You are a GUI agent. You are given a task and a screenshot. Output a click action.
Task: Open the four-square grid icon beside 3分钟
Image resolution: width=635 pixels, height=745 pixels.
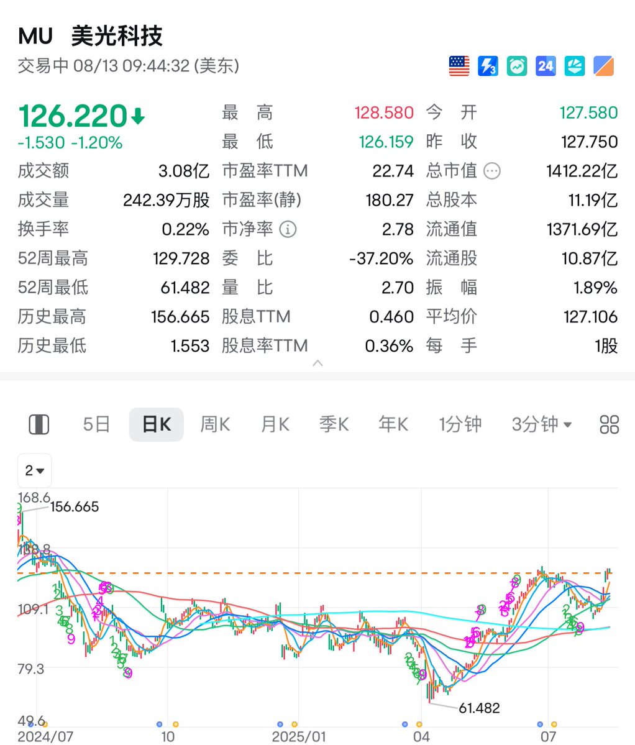(610, 424)
